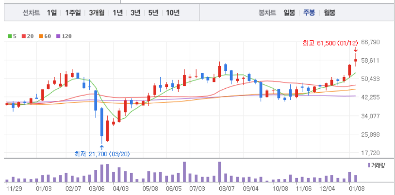Viewport: 395px width, 195px height.
Task: Click the 07/03 date axis label
Action: [197, 188]
